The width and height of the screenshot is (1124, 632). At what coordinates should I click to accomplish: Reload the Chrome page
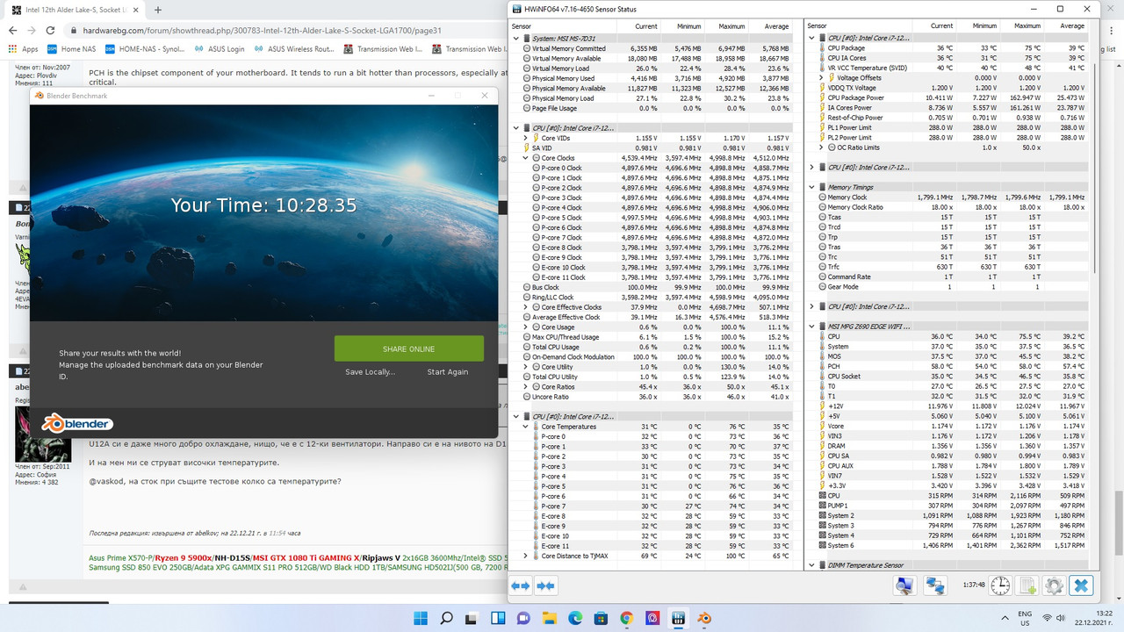pyautogui.click(x=52, y=30)
